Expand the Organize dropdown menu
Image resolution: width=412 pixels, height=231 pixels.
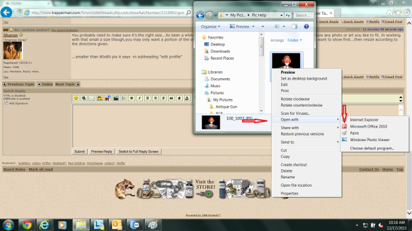[211, 27]
